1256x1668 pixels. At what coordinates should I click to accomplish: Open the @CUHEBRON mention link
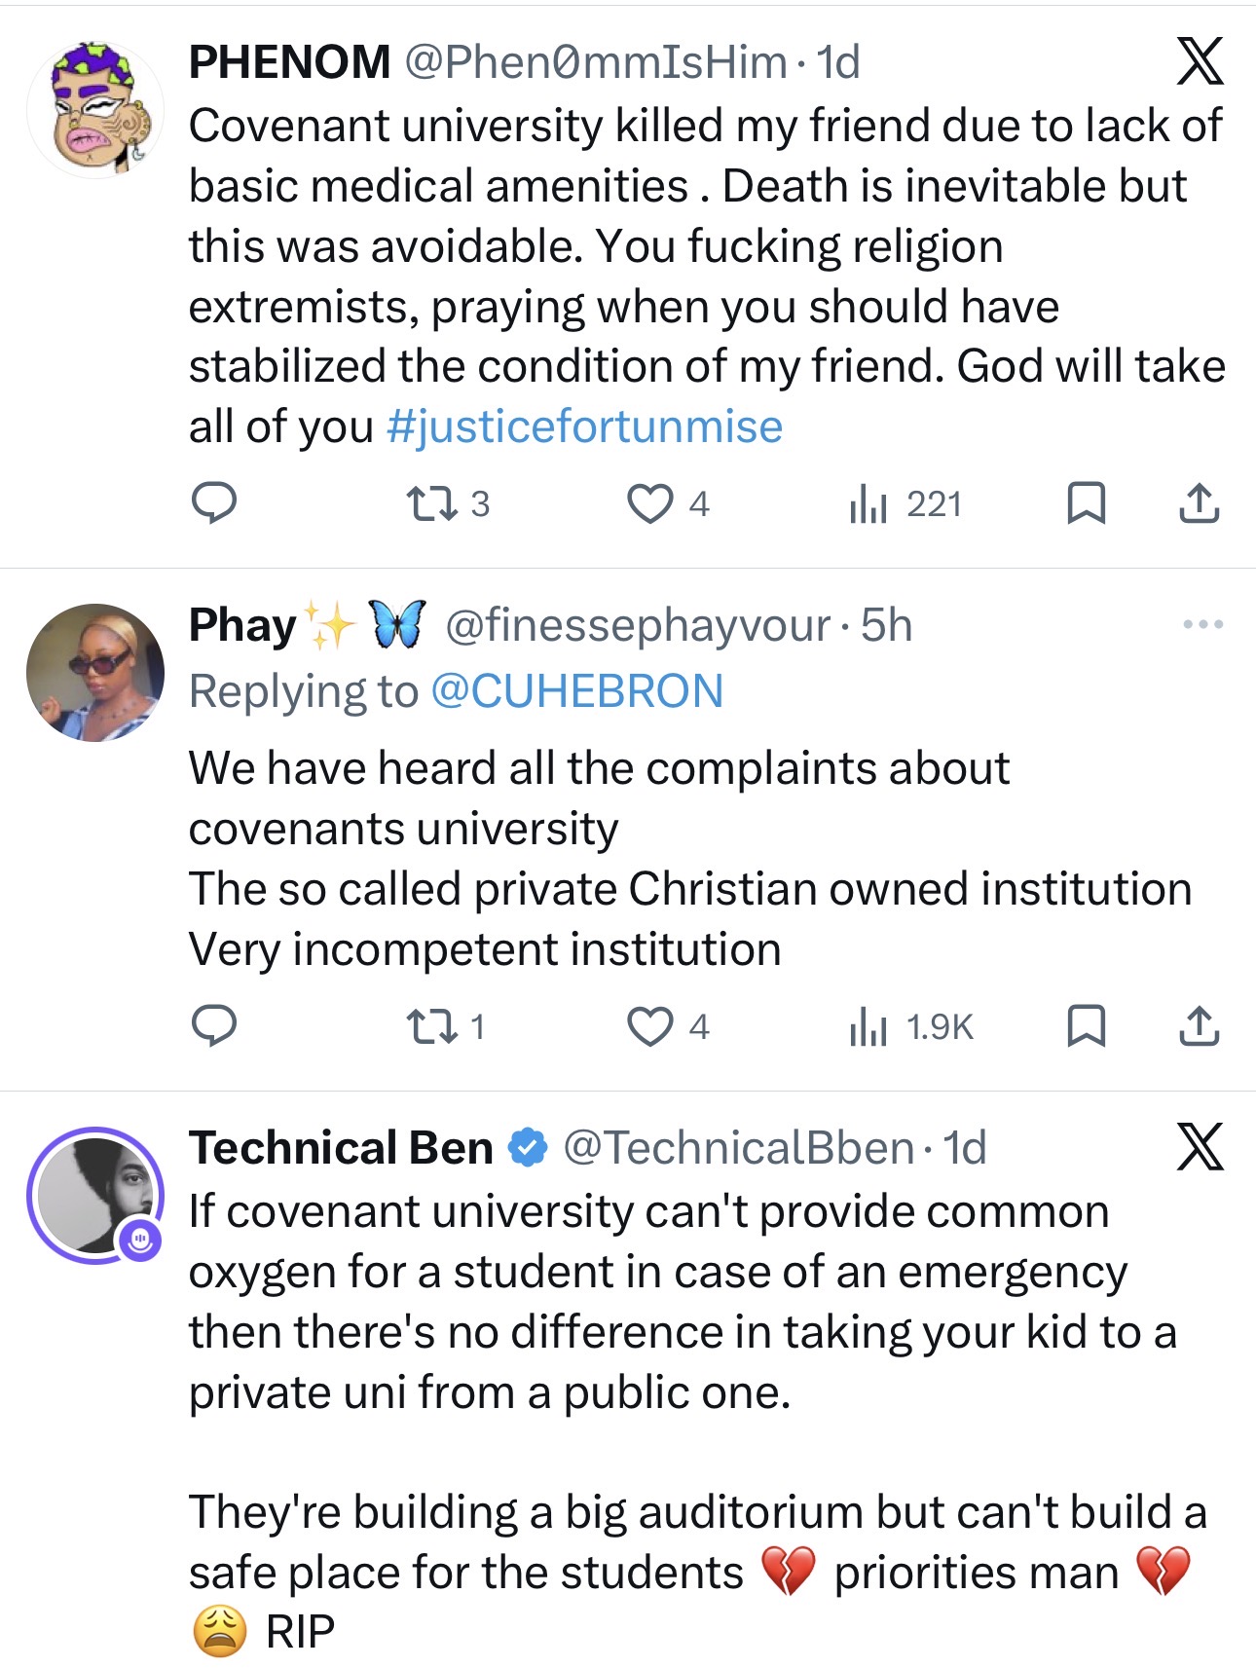(576, 691)
